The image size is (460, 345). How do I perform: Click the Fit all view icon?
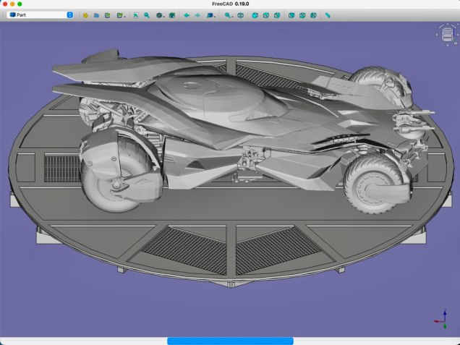click(x=135, y=14)
